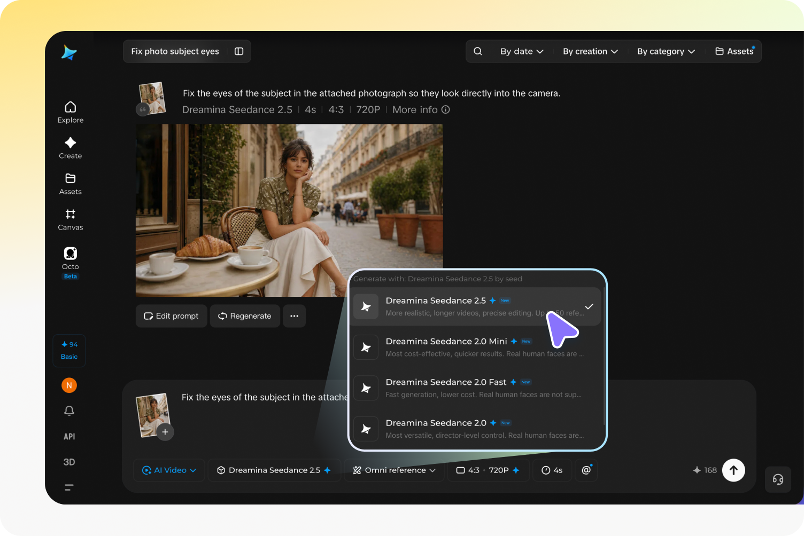The width and height of the screenshot is (804, 536).
Task: Open the Dreamina Seedance 2.5 model selector
Action: [274, 470]
